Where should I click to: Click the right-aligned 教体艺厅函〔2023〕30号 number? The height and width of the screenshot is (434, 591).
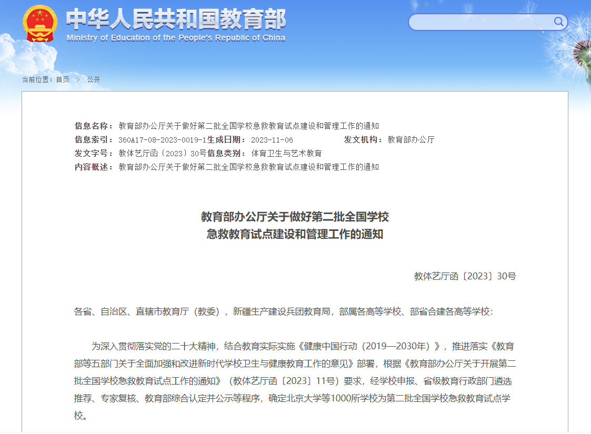click(x=465, y=276)
